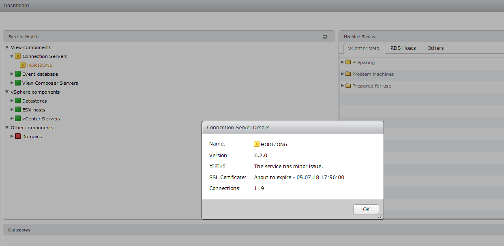Select the Connection Servers label
This screenshot has height=246, width=504.
pos(45,56)
